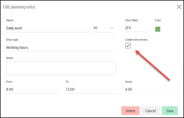
Task: Open the green Color swatch picker
Action: click(x=158, y=29)
